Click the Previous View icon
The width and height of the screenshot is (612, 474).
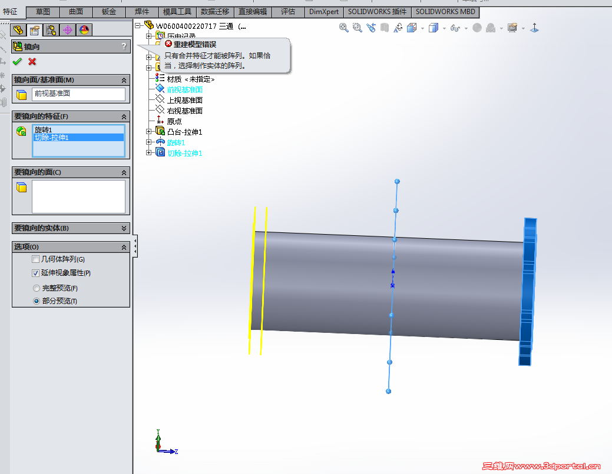click(370, 28)
